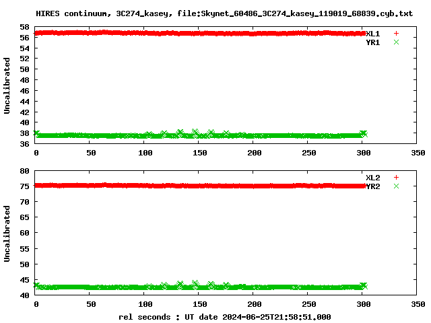Click the 36 y-axis tick label
This screenshot has width=431, height=323.
tap(24, 144)
